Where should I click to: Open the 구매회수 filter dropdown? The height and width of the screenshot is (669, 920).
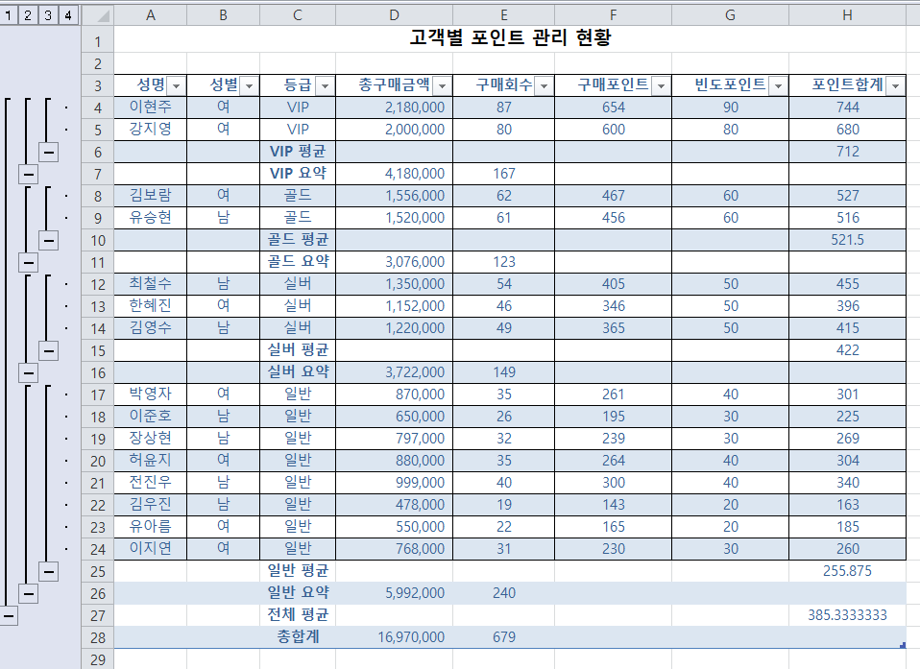point(544,86)
